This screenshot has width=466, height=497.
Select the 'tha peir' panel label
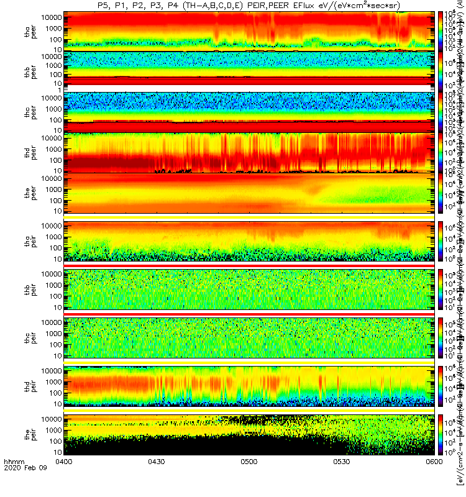click(x=30, y=241)
